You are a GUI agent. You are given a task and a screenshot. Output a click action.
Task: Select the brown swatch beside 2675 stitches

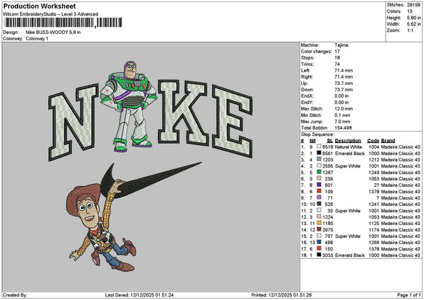pyautogui.click(x=319, y=229)
